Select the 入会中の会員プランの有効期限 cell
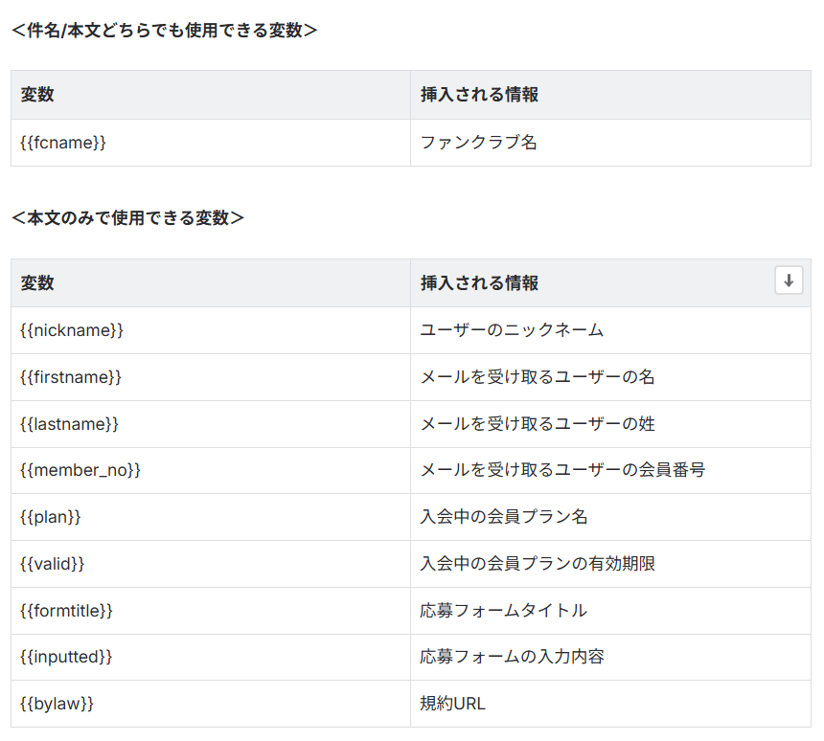This screenshot has height=741, width=824. point(610,564)
